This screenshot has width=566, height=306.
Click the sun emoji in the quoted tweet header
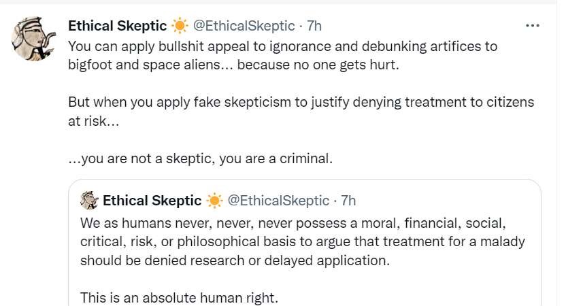click(x=214, y=201)
